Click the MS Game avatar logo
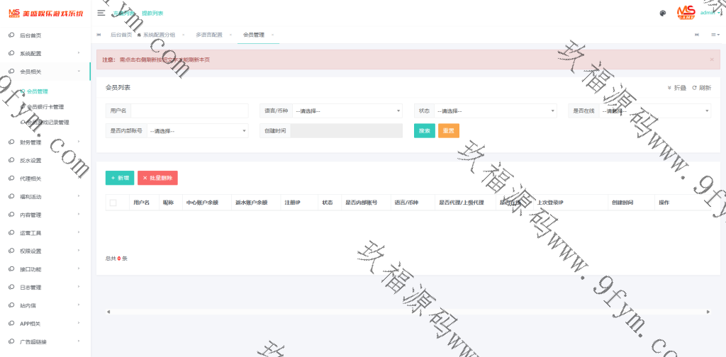 (686, 12)
